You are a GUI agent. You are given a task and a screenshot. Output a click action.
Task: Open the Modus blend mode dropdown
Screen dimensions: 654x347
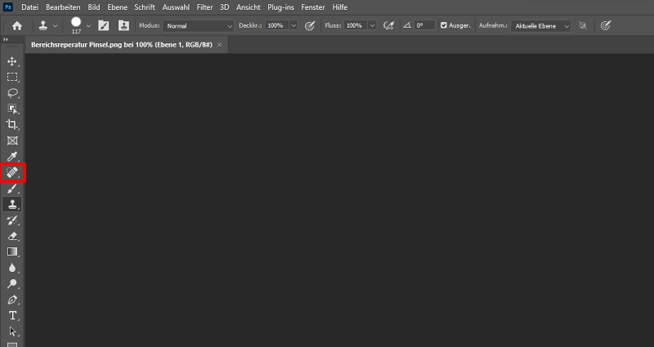[x=199, y=26]
